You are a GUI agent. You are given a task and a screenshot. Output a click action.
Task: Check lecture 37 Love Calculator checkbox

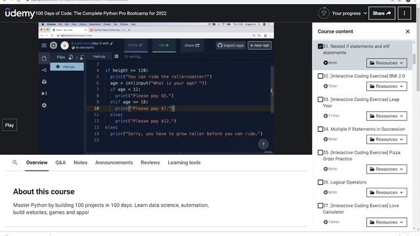320,206
